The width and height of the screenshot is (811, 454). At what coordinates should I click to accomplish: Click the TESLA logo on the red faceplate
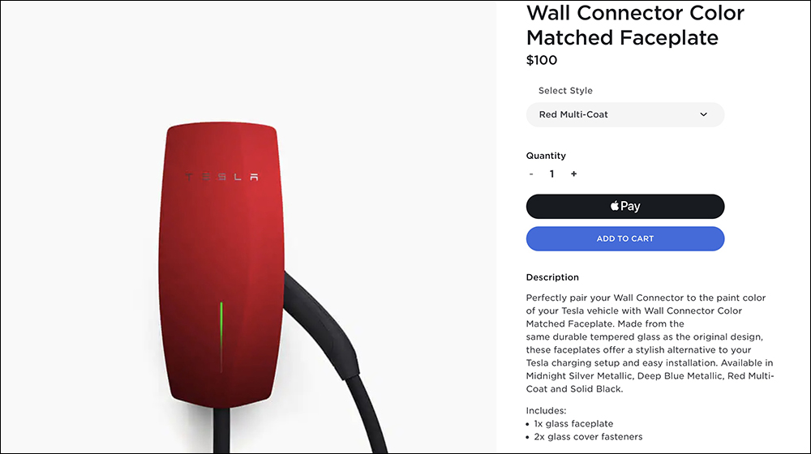click(x=222, y=177)
